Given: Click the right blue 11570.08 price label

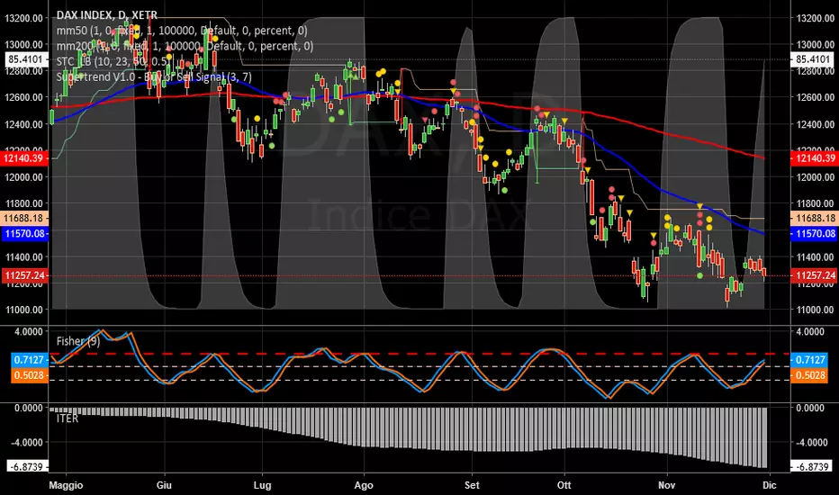Looking at the screenshot, I should [x=815, y=233].
